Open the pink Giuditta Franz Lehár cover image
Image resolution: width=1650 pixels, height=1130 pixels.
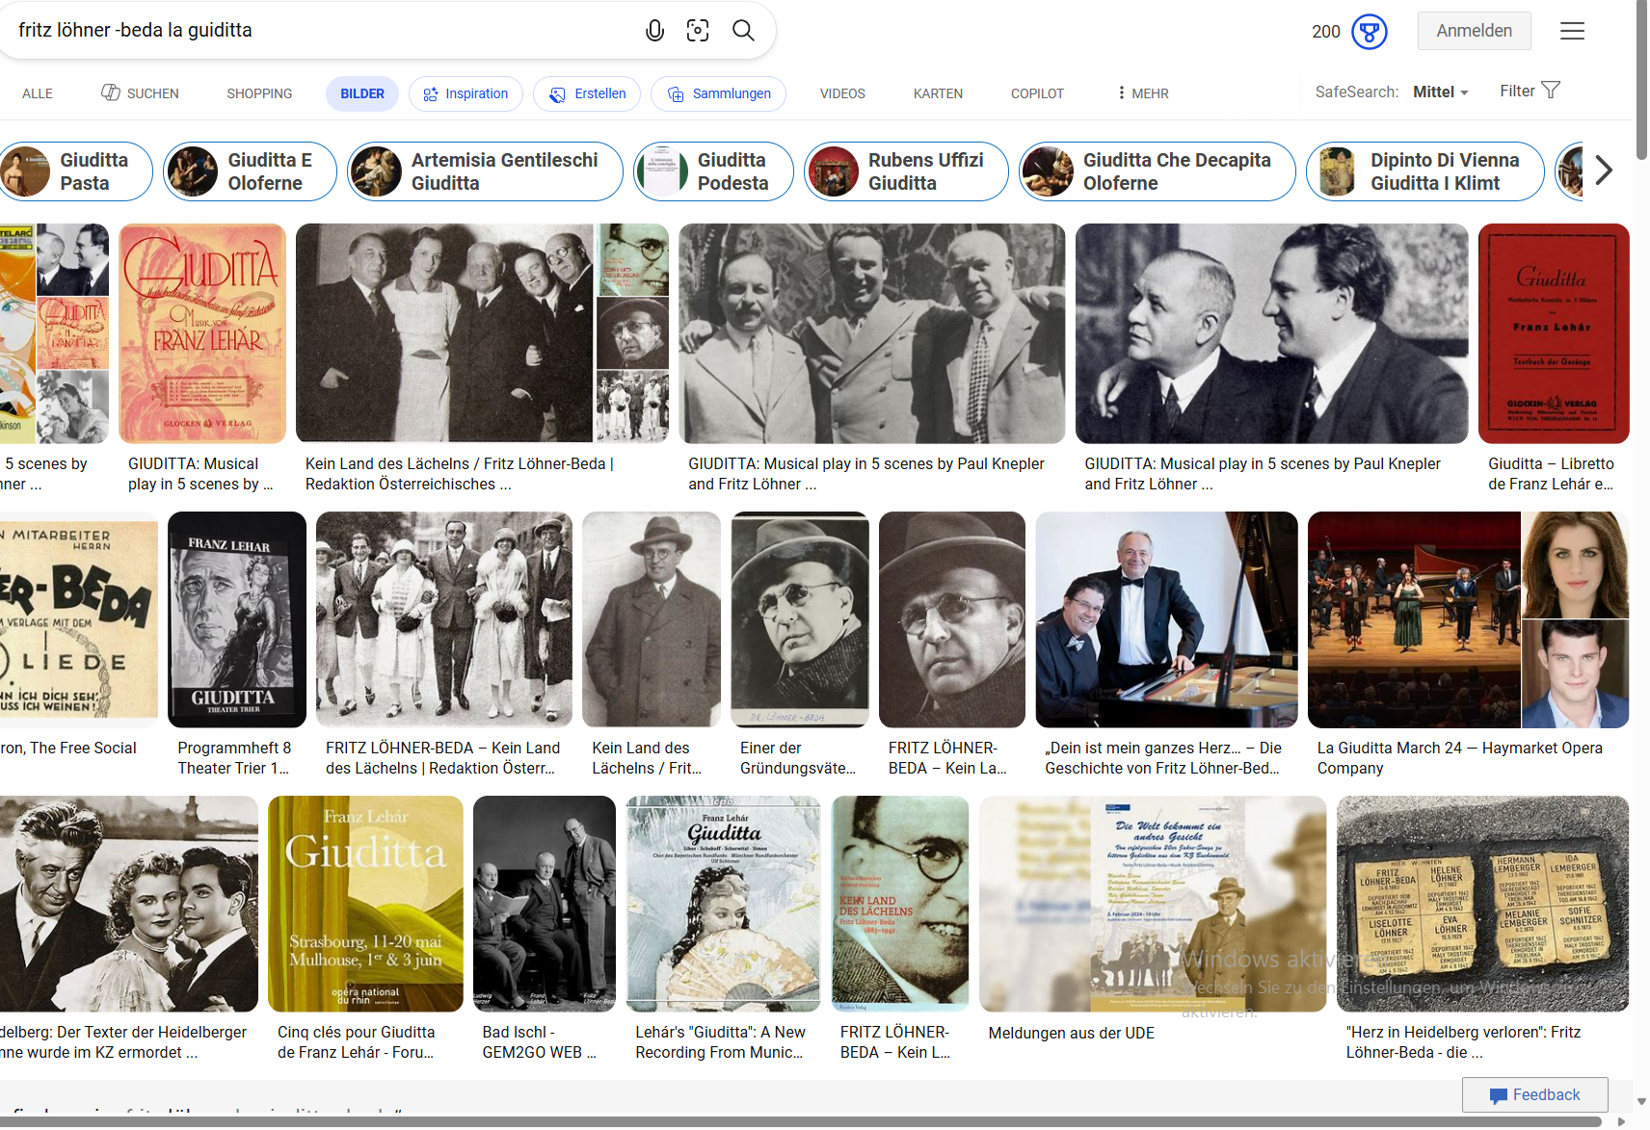coord(202,333)
